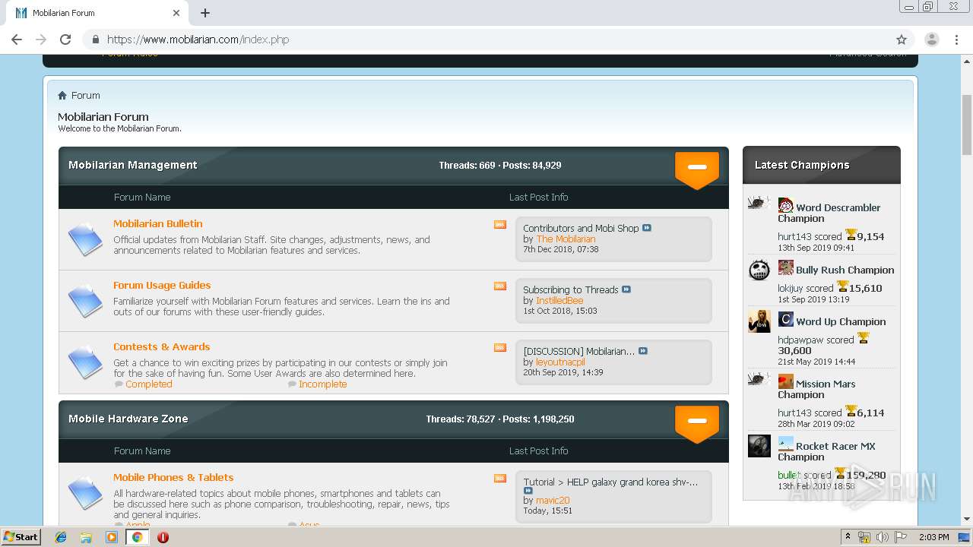Open the Mobile Phones & Tablets forum
The image size is (973, 547).
pos(173,477)
